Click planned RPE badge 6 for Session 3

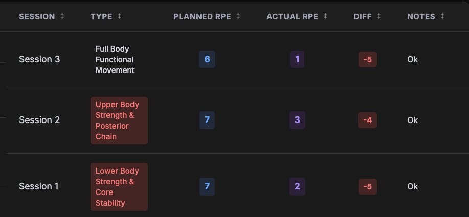point(207,59)
